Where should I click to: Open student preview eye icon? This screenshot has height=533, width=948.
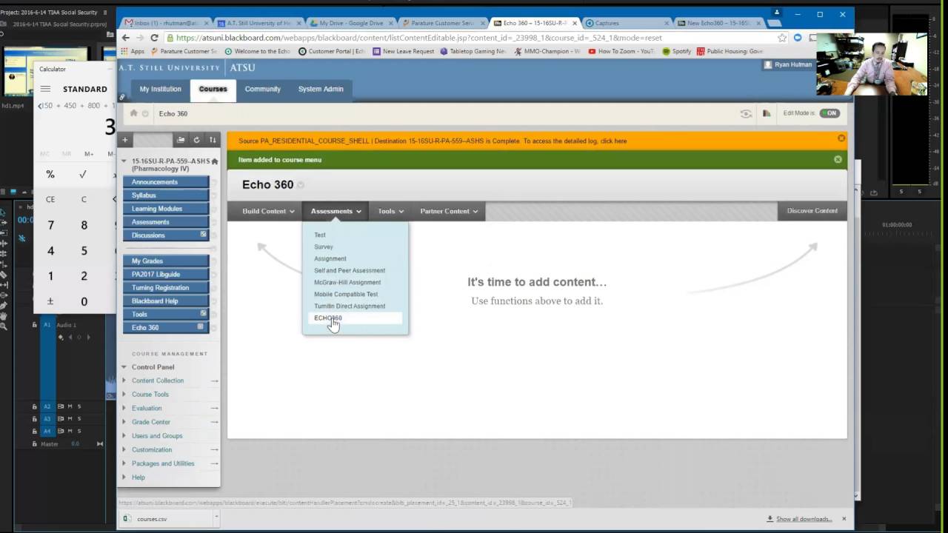746,113
